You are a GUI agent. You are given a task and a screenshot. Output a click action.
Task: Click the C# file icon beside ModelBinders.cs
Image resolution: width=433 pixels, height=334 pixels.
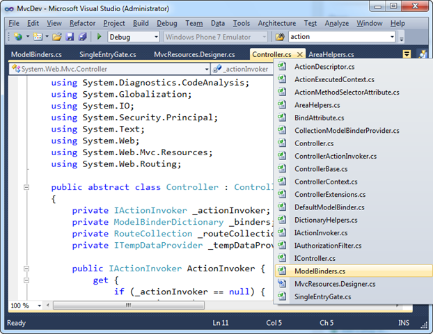282,271
